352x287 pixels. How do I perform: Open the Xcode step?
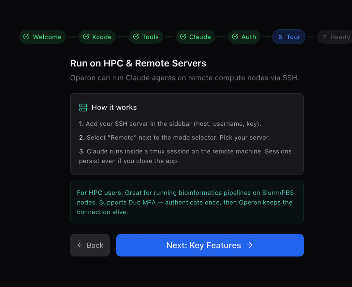point(97,37)
